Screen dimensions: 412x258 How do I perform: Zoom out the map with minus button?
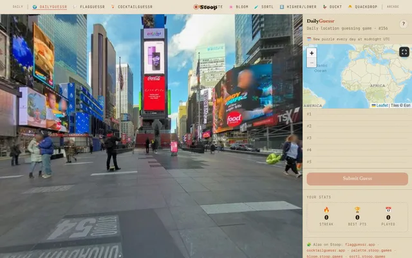pyautogui.click(x=312, y=63)
